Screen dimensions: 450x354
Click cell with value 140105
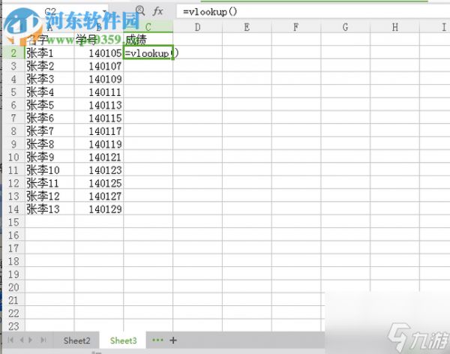click(x=99, y=53)
